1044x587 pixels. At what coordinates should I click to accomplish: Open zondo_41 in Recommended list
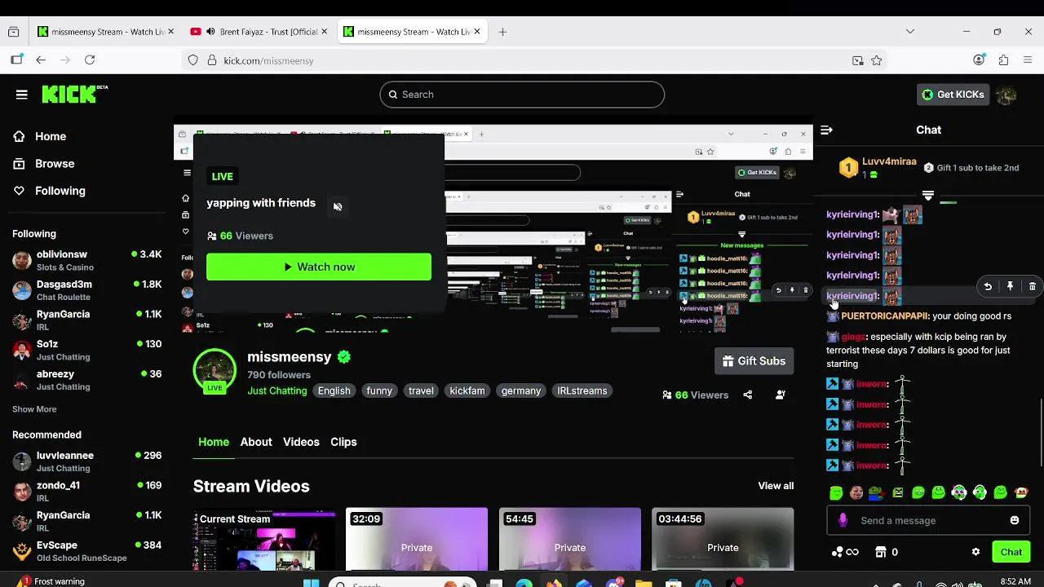point(86,492)
